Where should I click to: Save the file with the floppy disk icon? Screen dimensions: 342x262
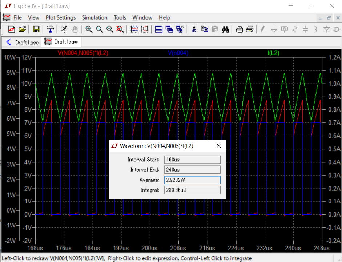36,29
